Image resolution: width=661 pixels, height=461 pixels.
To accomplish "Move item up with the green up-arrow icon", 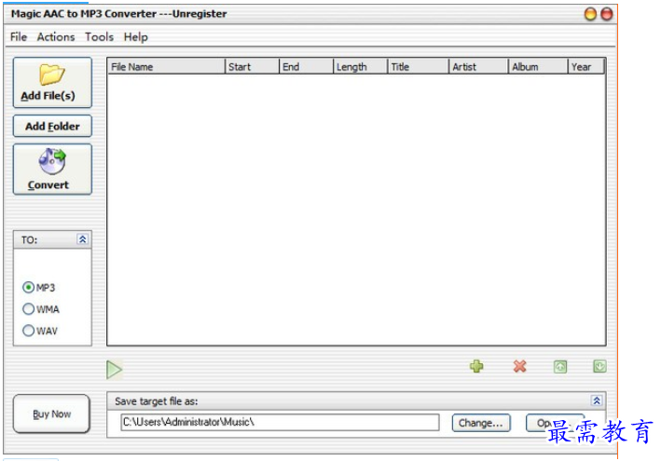I will tap(559, 367).
